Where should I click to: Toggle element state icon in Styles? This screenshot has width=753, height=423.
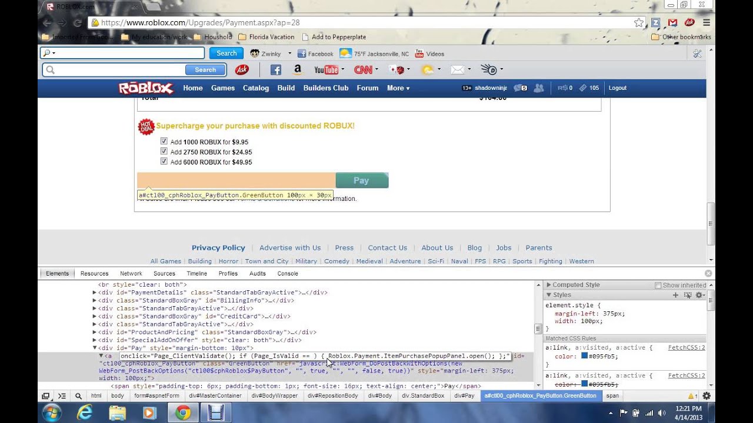click(688, 295)
